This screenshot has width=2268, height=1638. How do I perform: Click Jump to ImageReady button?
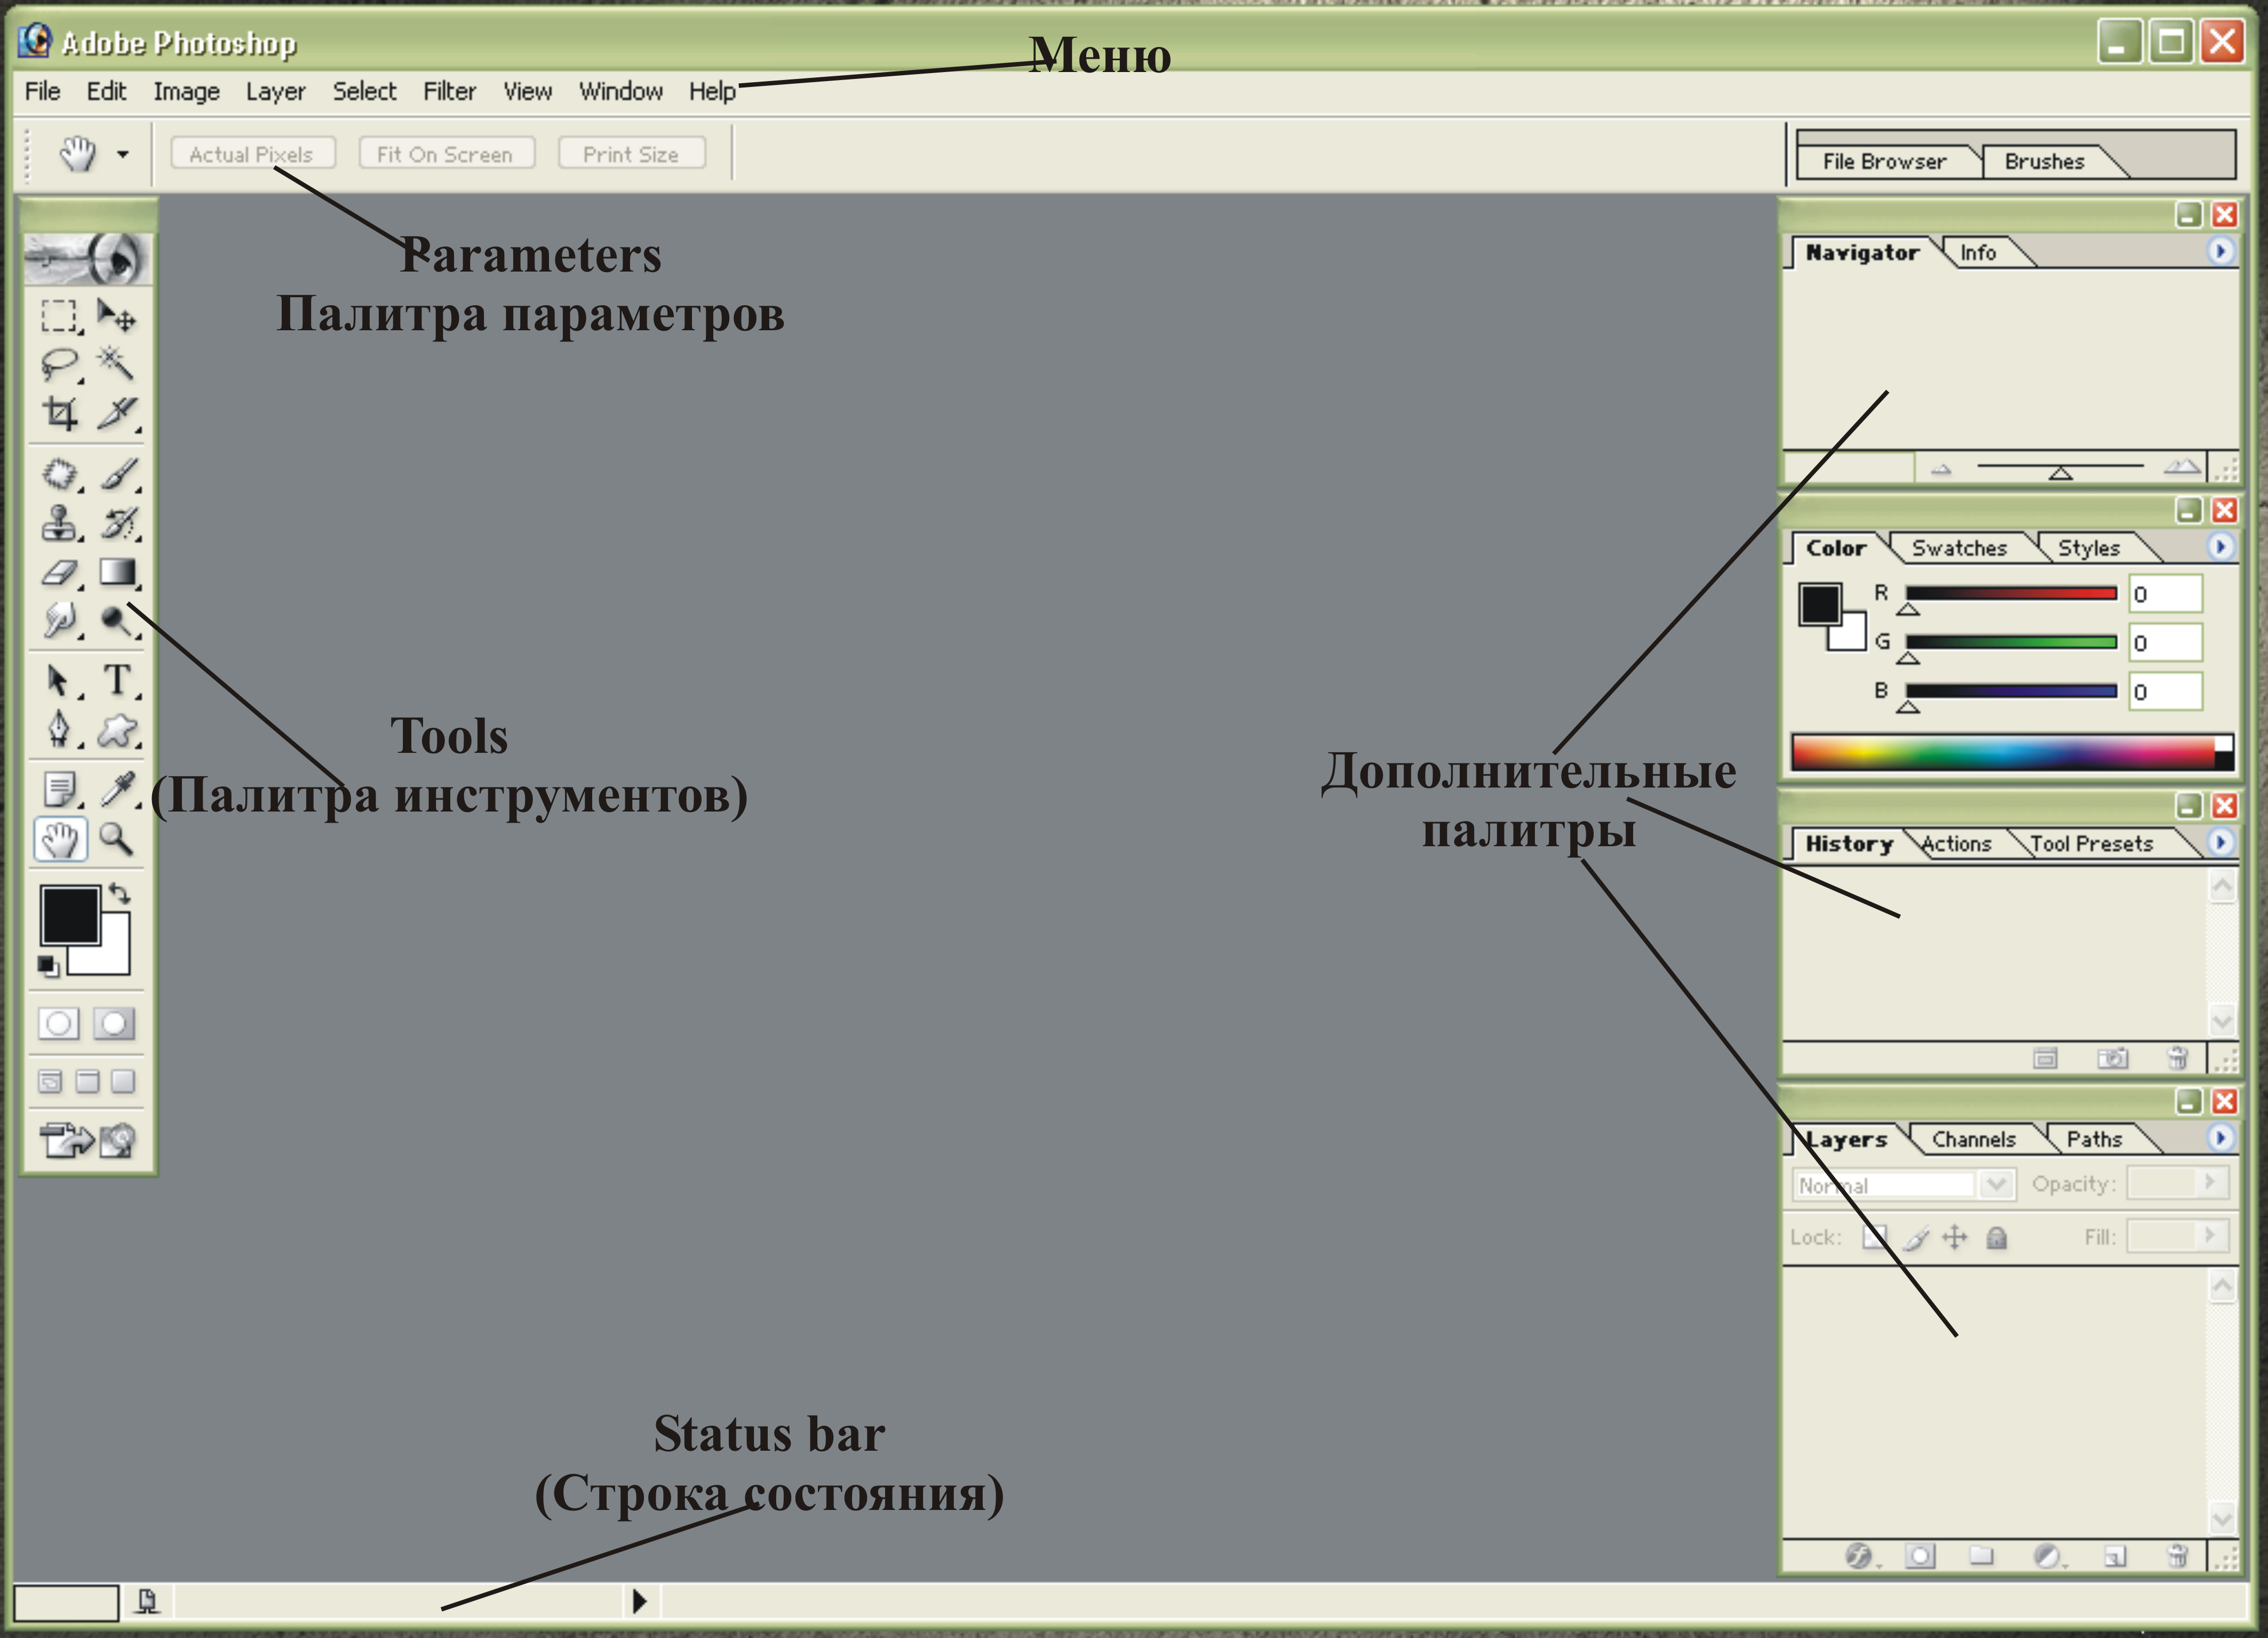87,1140
